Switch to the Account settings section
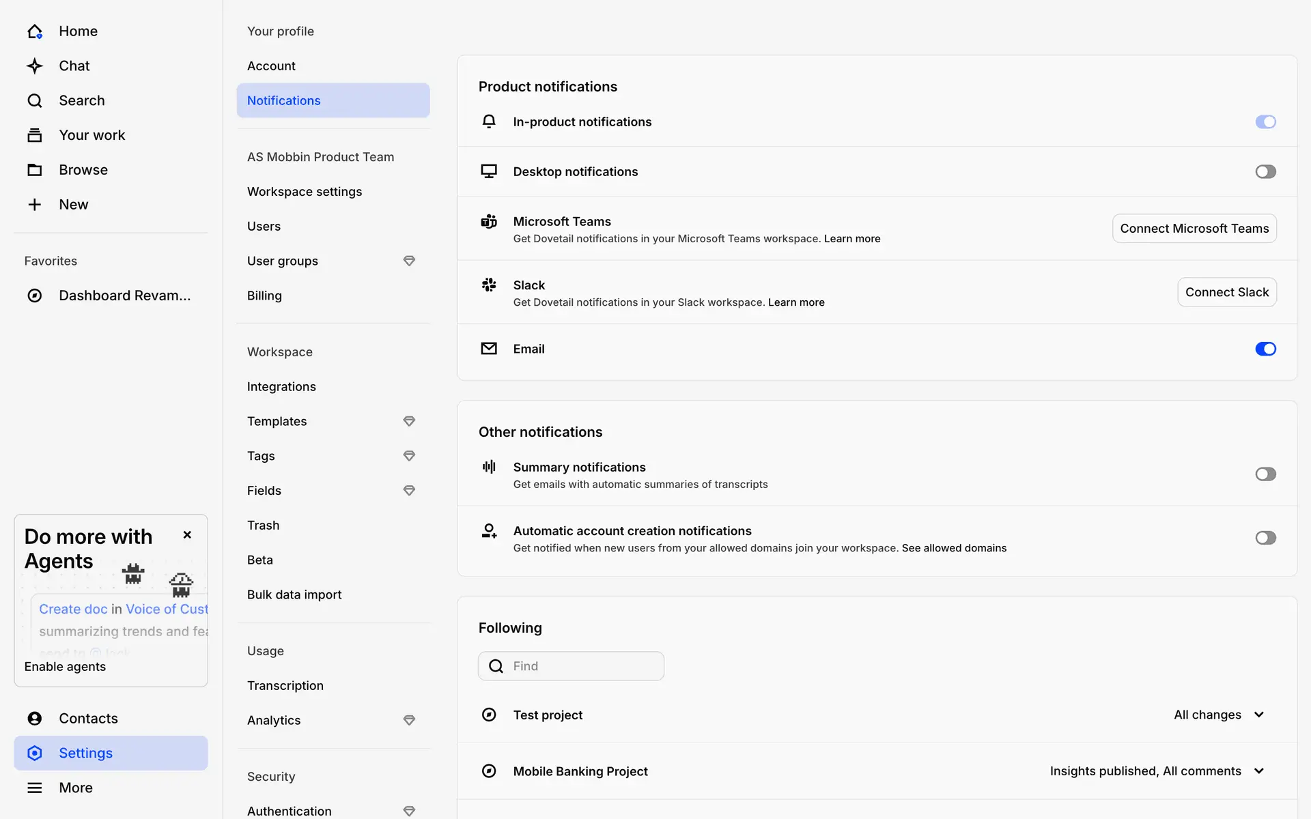Viewport: 1311px width, 819px height. coord(271,66)
